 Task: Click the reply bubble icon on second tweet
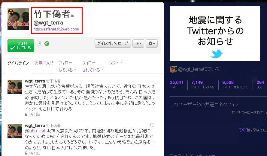coord(152,125)
